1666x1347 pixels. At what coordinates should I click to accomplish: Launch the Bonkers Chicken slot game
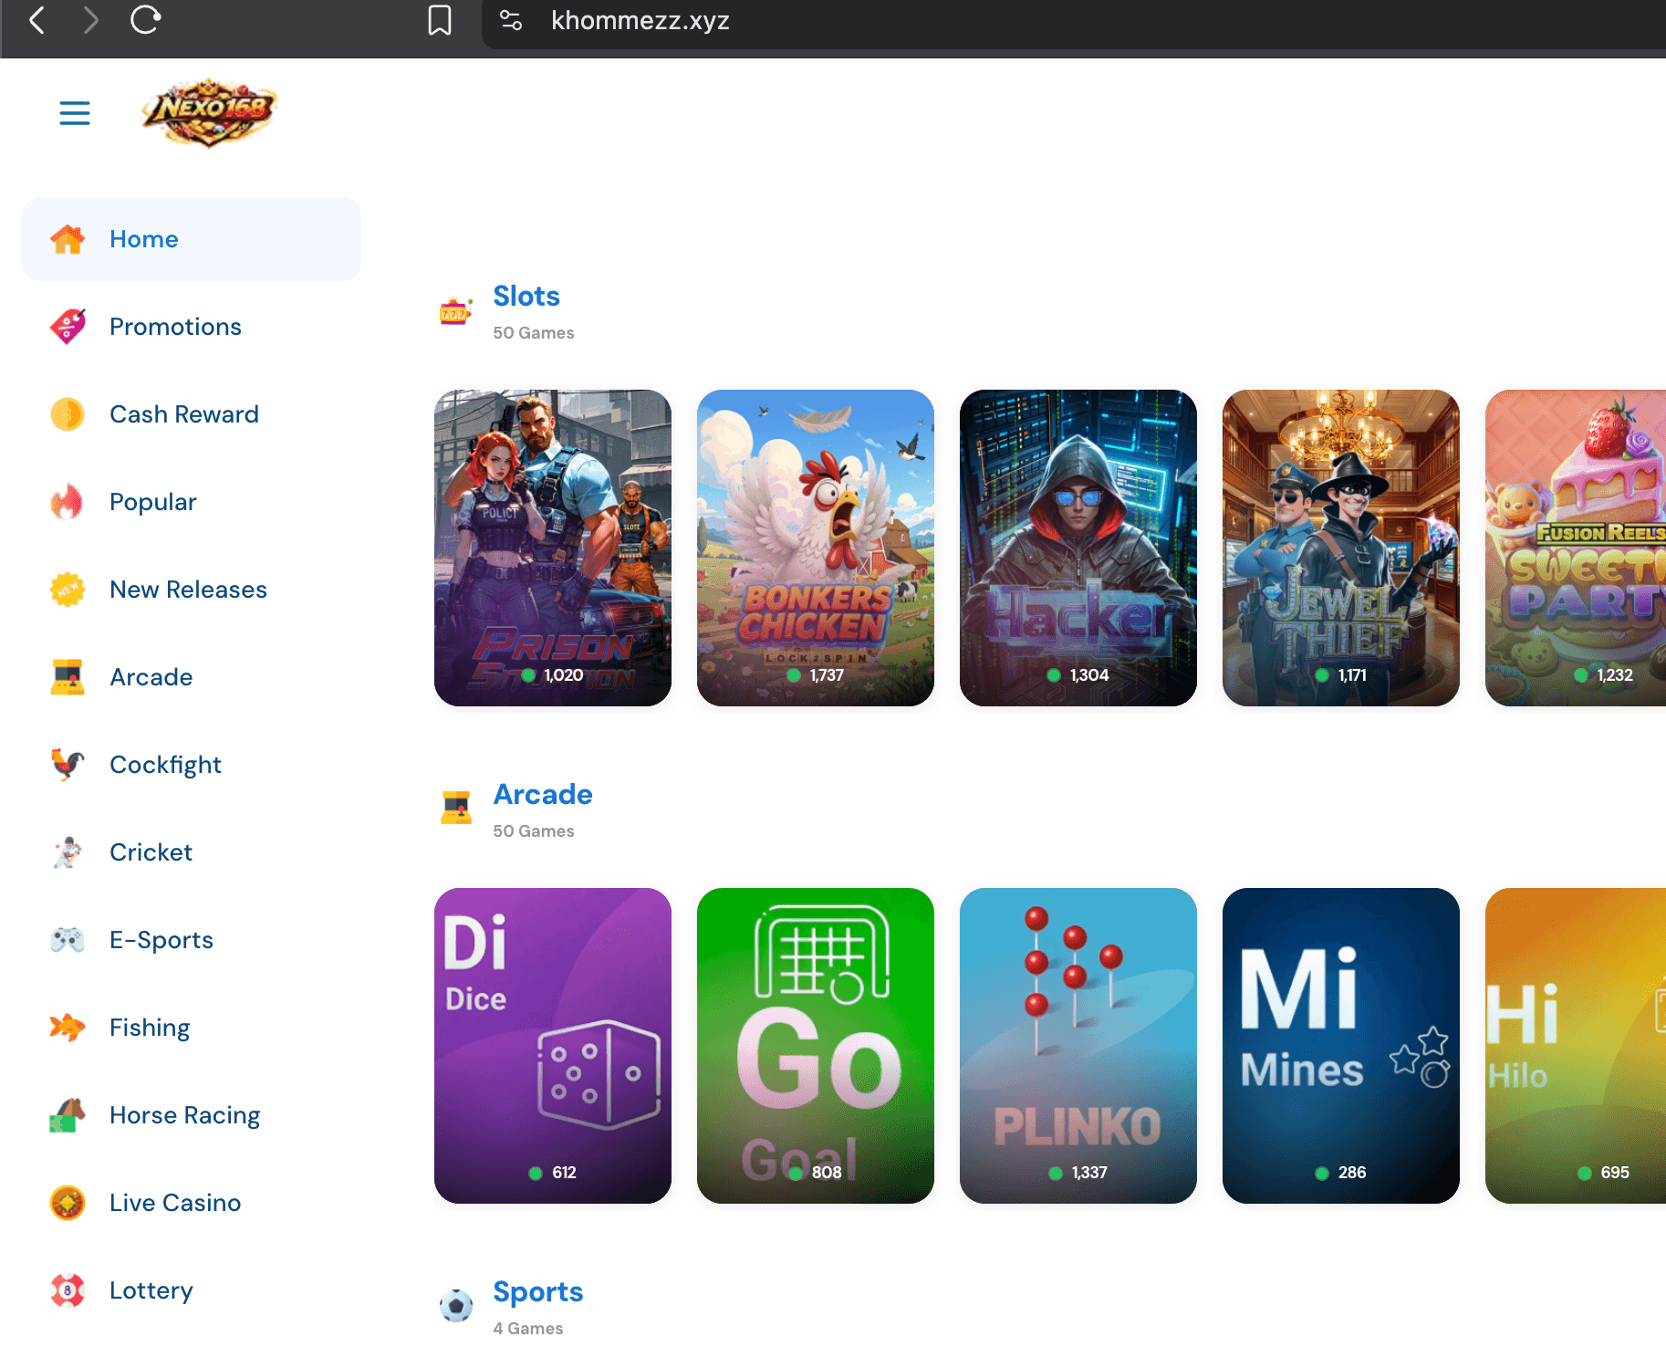click(816, 548)
